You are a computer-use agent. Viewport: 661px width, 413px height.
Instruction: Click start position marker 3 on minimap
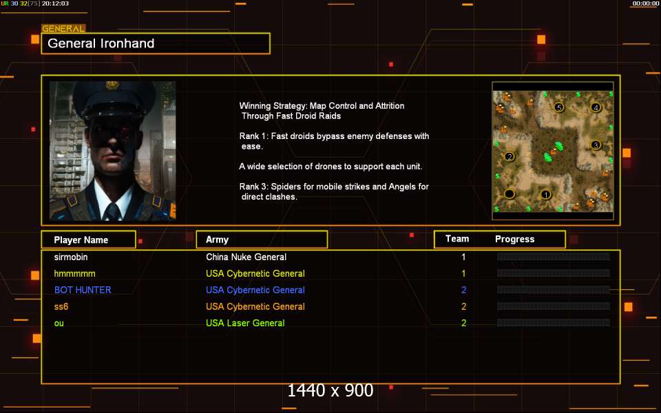point(595,145)
